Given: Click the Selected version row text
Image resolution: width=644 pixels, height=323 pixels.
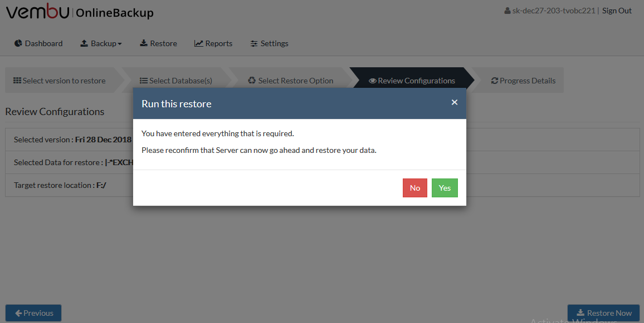Looking at the screenshot, I should click(72, 140).
